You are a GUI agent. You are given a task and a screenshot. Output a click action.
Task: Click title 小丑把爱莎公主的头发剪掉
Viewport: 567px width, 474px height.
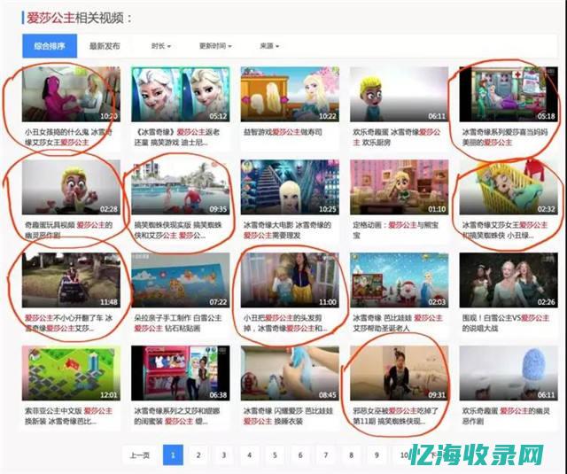coord(285,322)
